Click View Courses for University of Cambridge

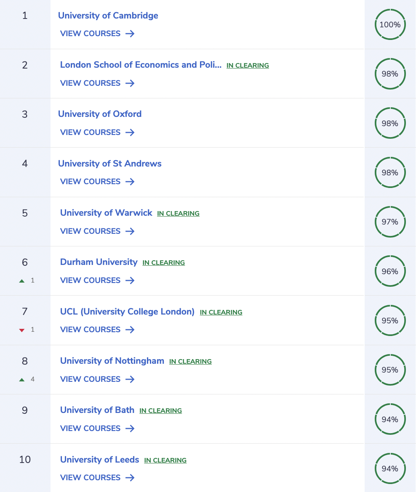97,34
